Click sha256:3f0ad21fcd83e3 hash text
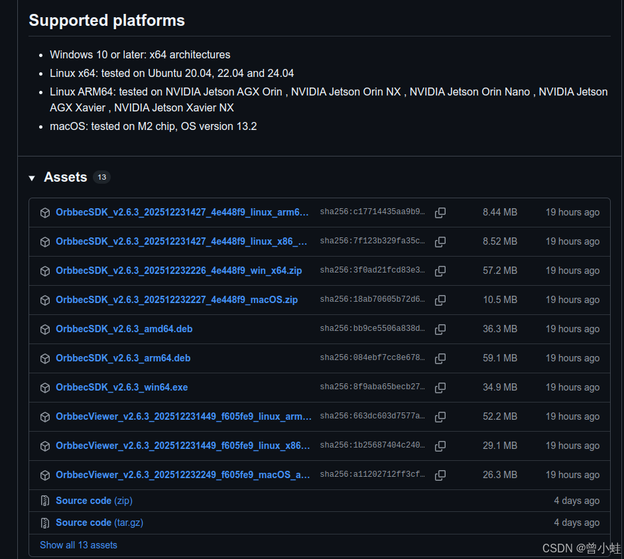624x559 pixels. click(x=373, y=270)
